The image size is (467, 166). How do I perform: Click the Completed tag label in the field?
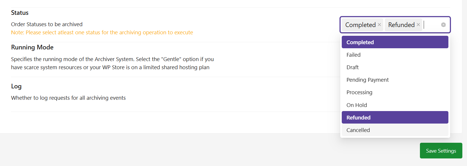pos(360,25)
